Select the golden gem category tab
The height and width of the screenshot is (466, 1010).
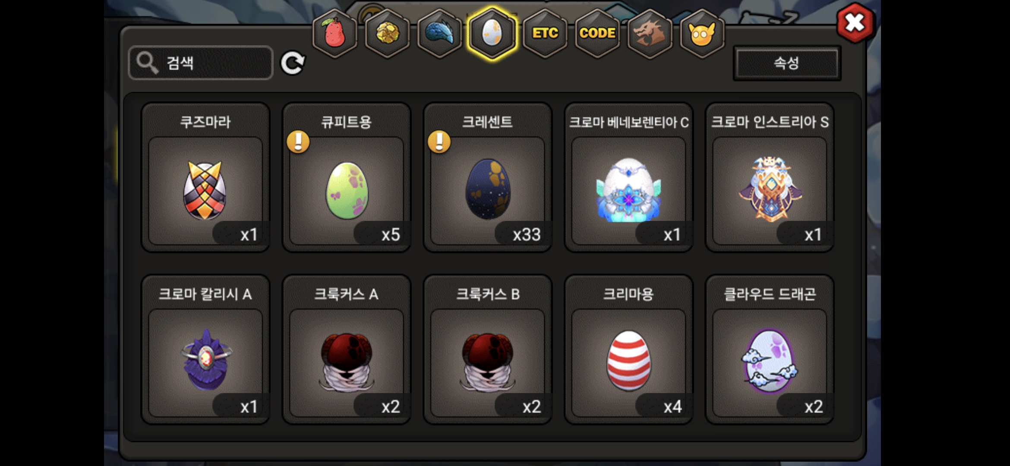(387, 33)
